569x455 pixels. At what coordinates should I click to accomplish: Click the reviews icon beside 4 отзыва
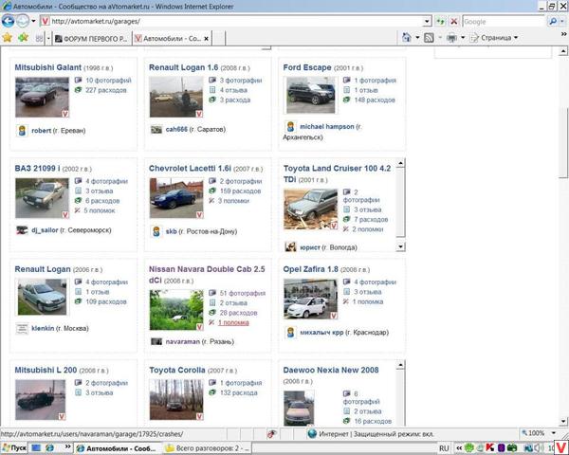coord(212,90)
